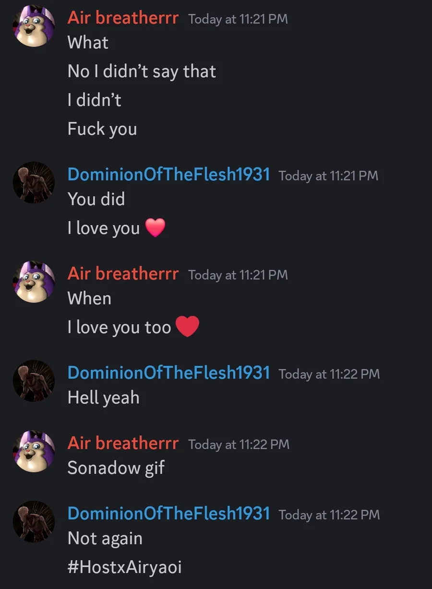Click the "Fuck you" message text
The width and height of the screenshot is (432, 589).
[x=102, y=129]
